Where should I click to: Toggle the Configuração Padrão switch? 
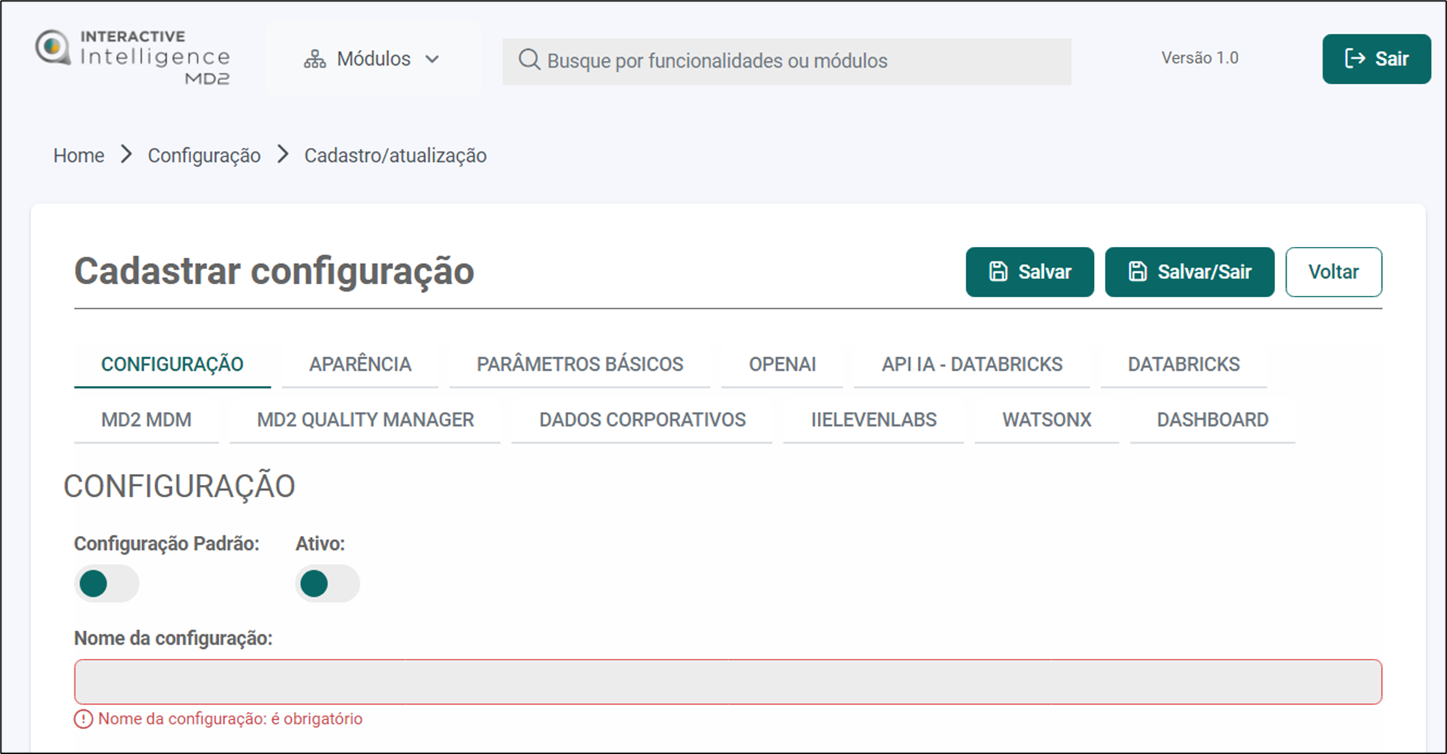click(x=106, y=584)
